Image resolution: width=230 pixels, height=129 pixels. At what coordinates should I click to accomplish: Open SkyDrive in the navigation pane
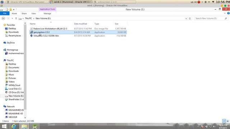[10, 43]
